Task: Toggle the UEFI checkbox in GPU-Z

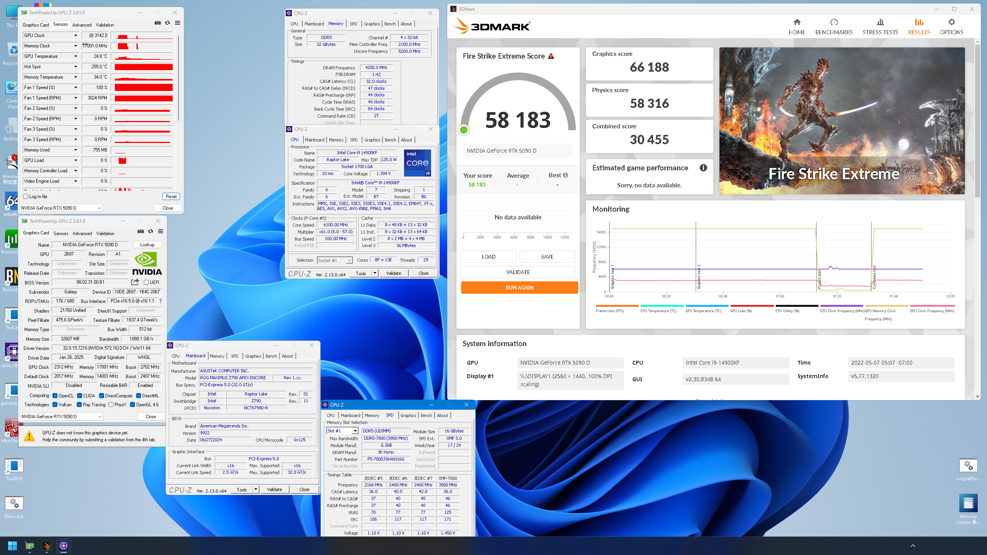Action: coord(146,283)
